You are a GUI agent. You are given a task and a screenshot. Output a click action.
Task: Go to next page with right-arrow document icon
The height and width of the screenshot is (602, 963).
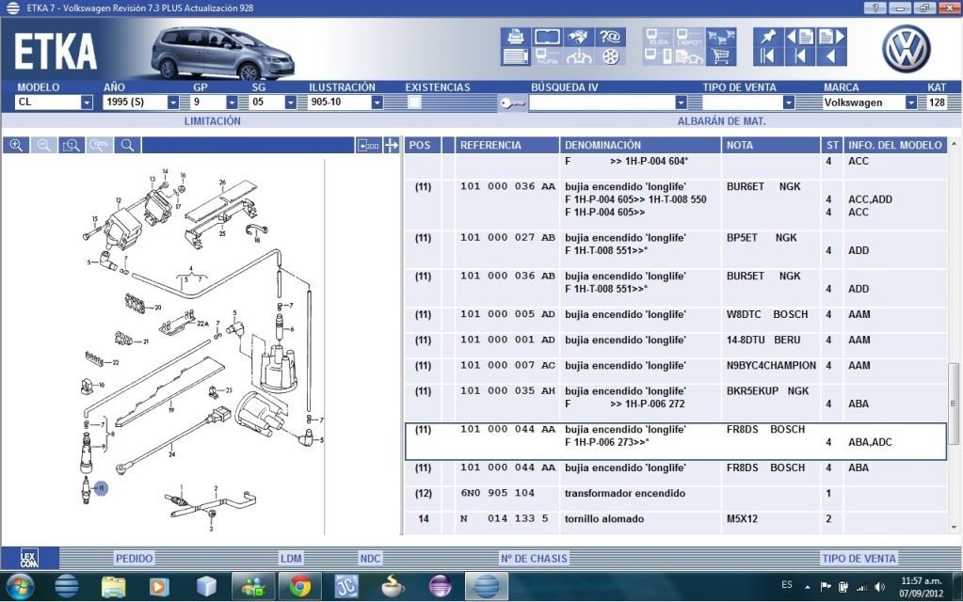831,37
